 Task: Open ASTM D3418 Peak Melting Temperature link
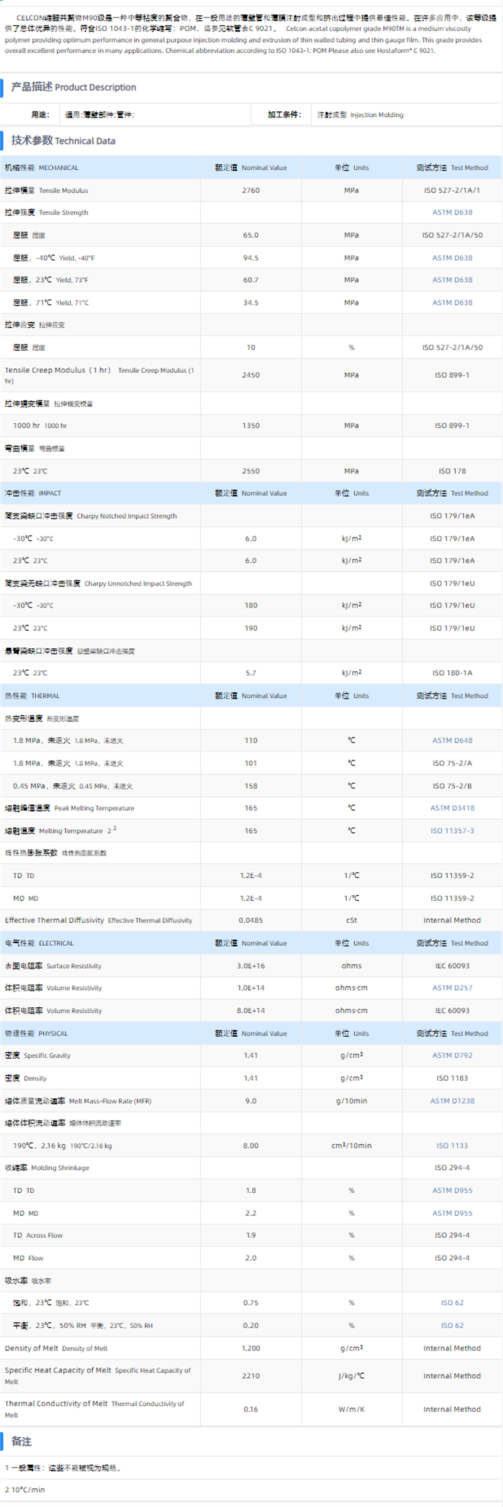point(452,808)
